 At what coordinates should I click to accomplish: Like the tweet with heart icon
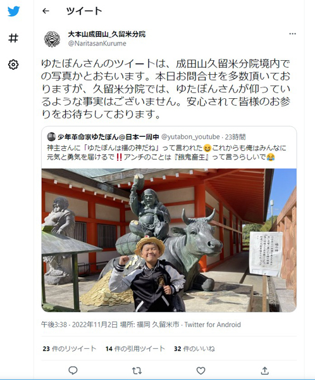201,370
